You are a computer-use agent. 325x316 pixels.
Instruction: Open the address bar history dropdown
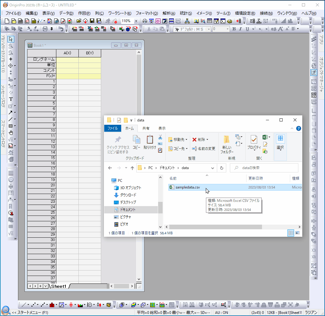click(x=212, y=168)
